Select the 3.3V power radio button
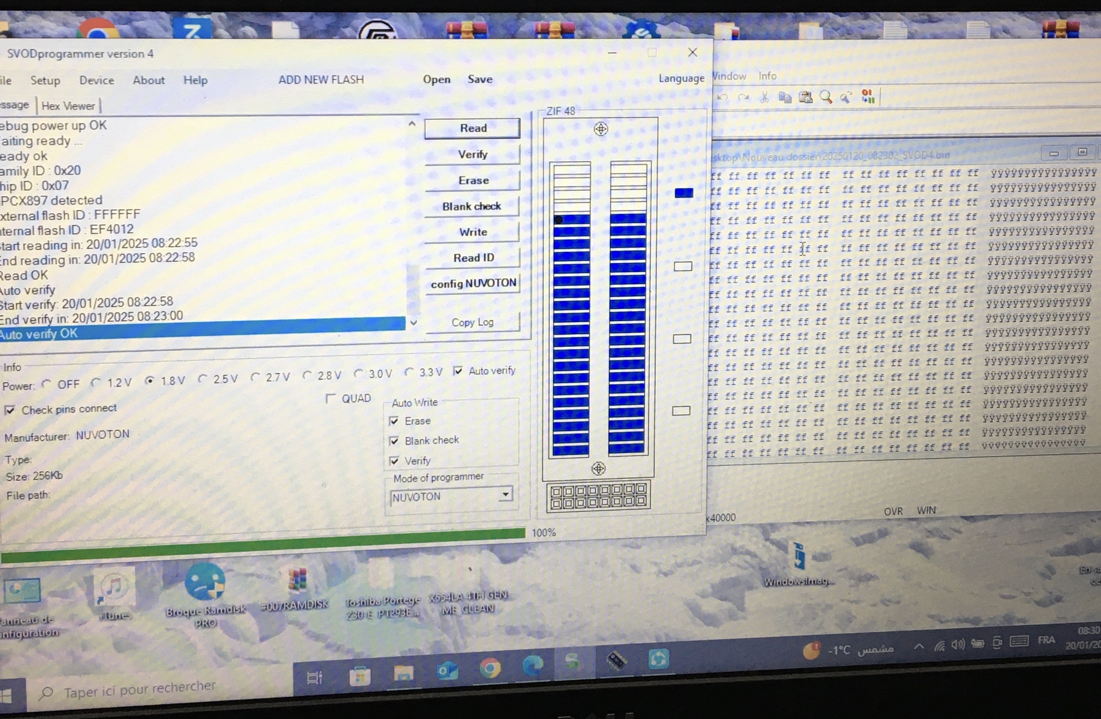Image resolution: width=1101 pixels, height=719 pixels. click(409, 372)
